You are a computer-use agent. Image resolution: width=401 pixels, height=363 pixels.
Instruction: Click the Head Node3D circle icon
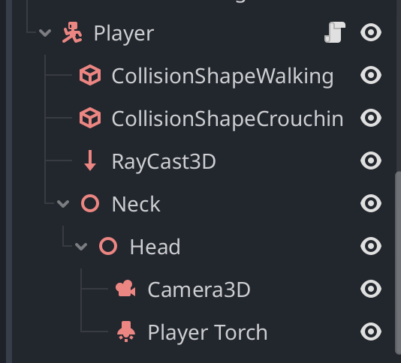click(x=108, y=246)
